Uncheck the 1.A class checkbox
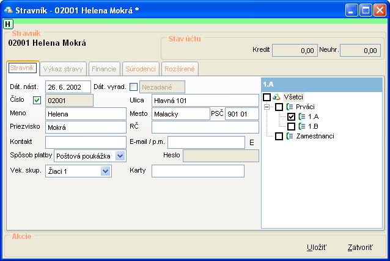Image resolution: width=390 pixels, height=261 pixels. click(x=291, y=116)
